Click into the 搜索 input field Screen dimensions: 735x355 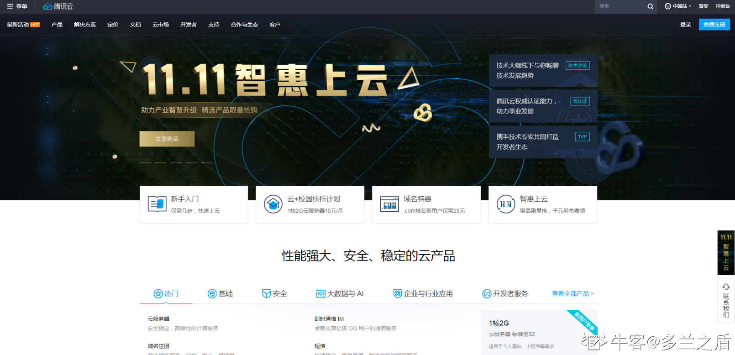[x=620, y=6]
